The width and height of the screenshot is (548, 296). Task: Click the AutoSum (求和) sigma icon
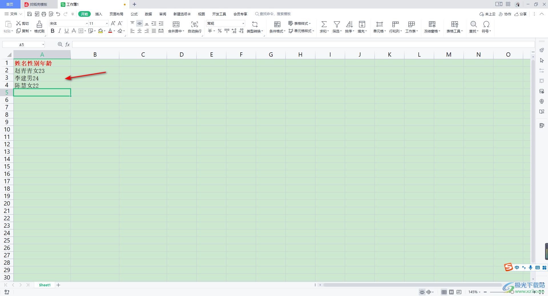point(324,24)
